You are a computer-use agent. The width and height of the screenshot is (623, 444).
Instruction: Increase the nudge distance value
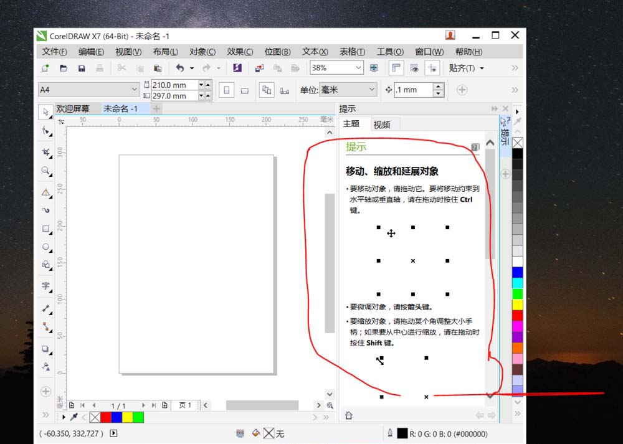pos(438,87)
